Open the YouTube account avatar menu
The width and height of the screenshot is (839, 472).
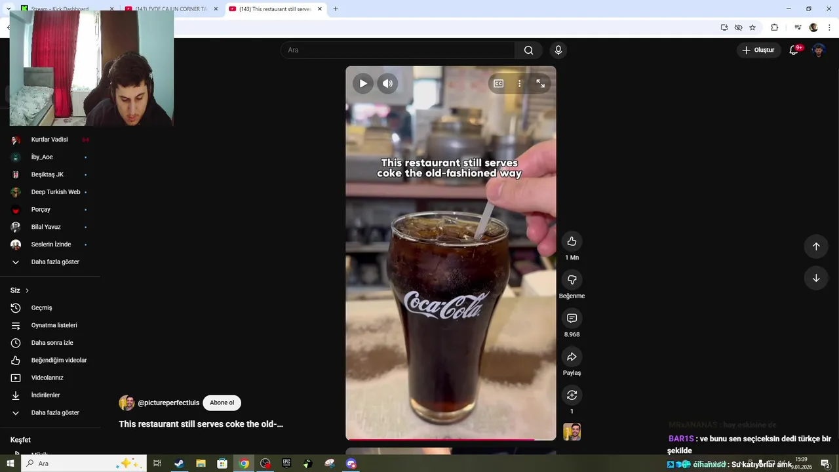tap(819, 50)
